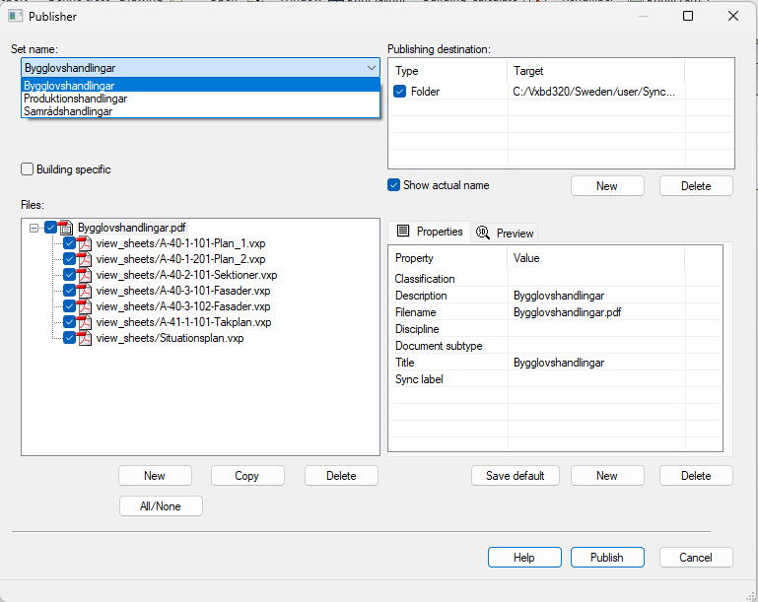Click the PDF icon of A-40-2-101-Sektioner.vxp
Viewport: 758px width, 602px height.
[x=84, y=275]
